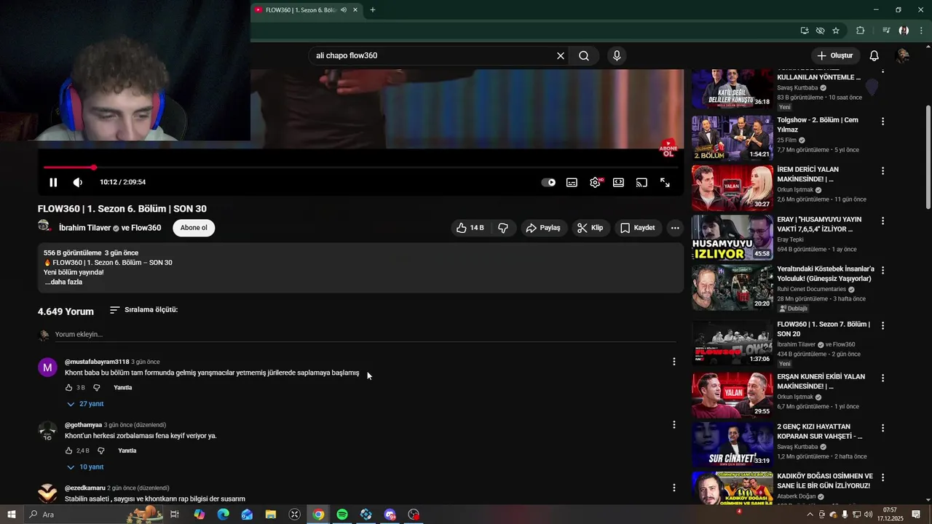Dislike the comment by @mustafabayram3118
The height and width of the screenshot is (524, 932).
coord(96,388)
